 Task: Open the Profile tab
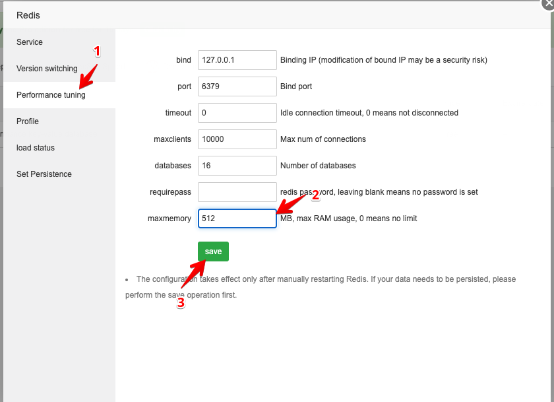click(59, 121)
